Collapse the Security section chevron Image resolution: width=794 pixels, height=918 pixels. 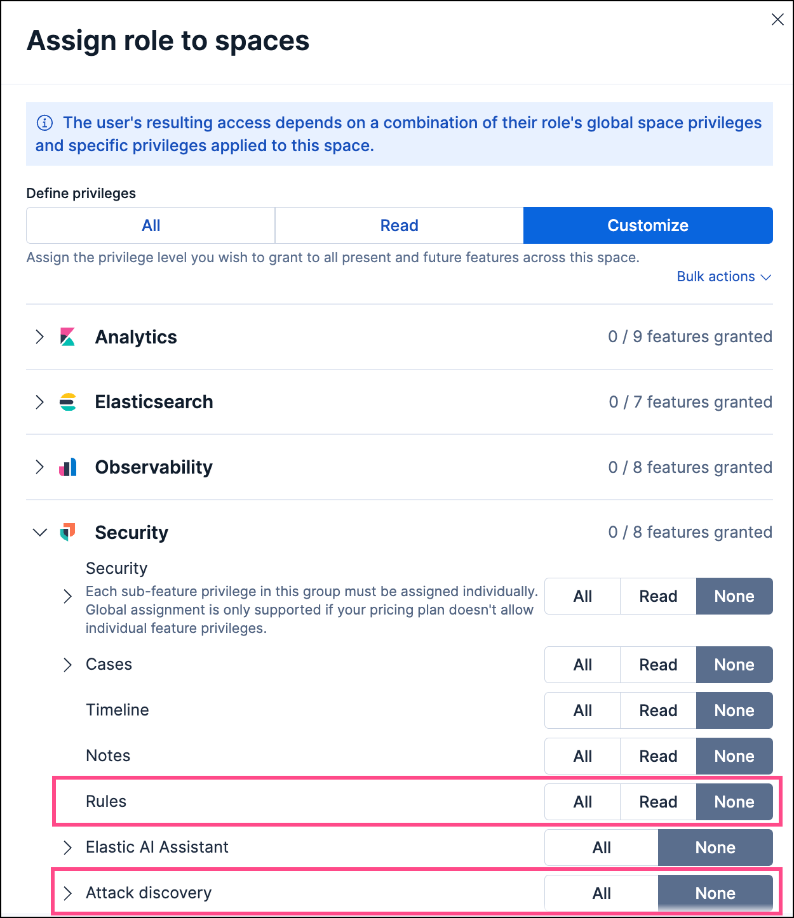(40, 532)
